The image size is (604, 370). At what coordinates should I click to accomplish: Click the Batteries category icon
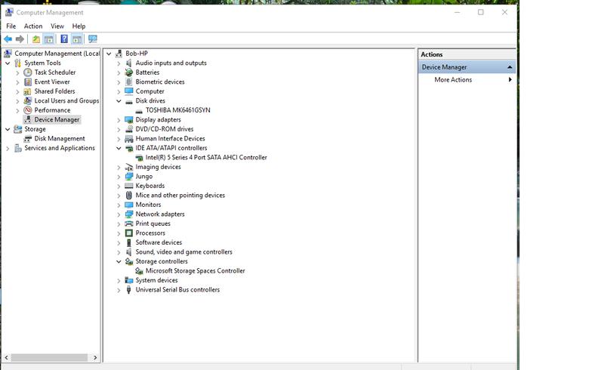coord(129,72)
